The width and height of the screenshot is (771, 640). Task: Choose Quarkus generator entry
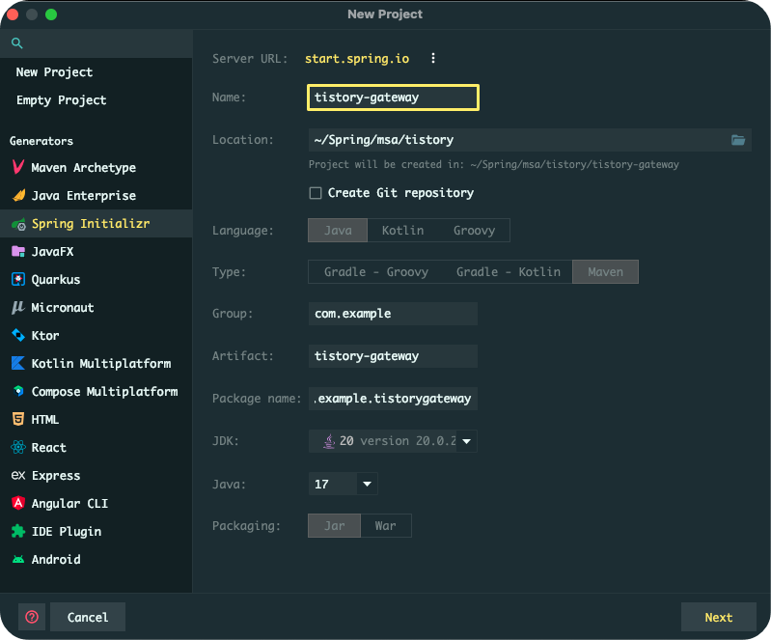pyautogui.click(x=96, y=279)
